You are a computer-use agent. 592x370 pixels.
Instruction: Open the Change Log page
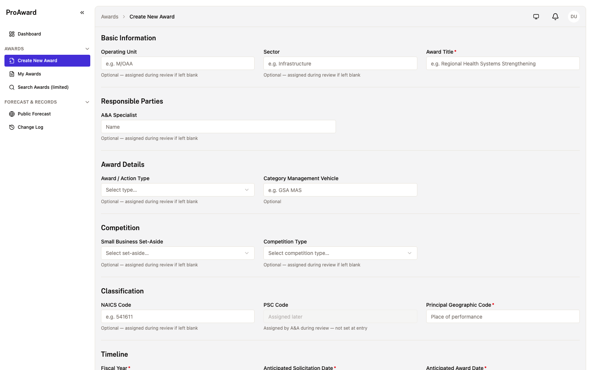47,127
